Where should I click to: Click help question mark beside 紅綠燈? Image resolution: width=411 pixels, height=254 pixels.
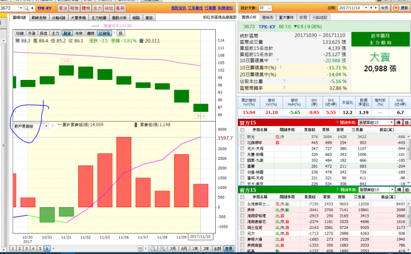(x=114, y=33)
